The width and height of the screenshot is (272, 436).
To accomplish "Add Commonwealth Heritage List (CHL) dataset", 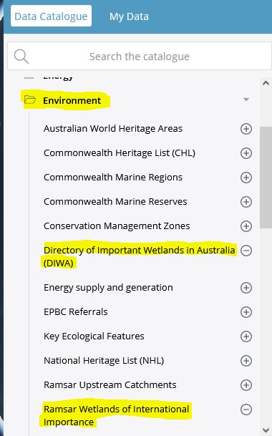I will coord(246,153).
